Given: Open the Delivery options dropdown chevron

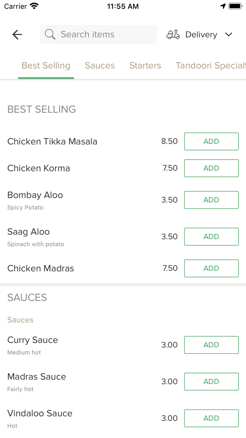Looking at the screenshot, I should click(229, 35).
